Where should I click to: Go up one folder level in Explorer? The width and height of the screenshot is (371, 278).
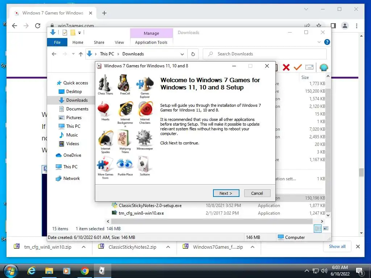pos(81,54)
